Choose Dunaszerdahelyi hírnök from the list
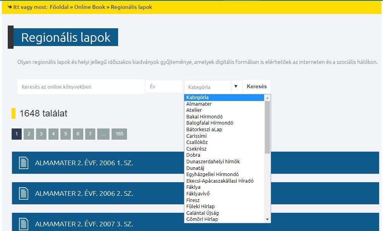The height and width of the screenshot is (231, 383). (224, 161)
